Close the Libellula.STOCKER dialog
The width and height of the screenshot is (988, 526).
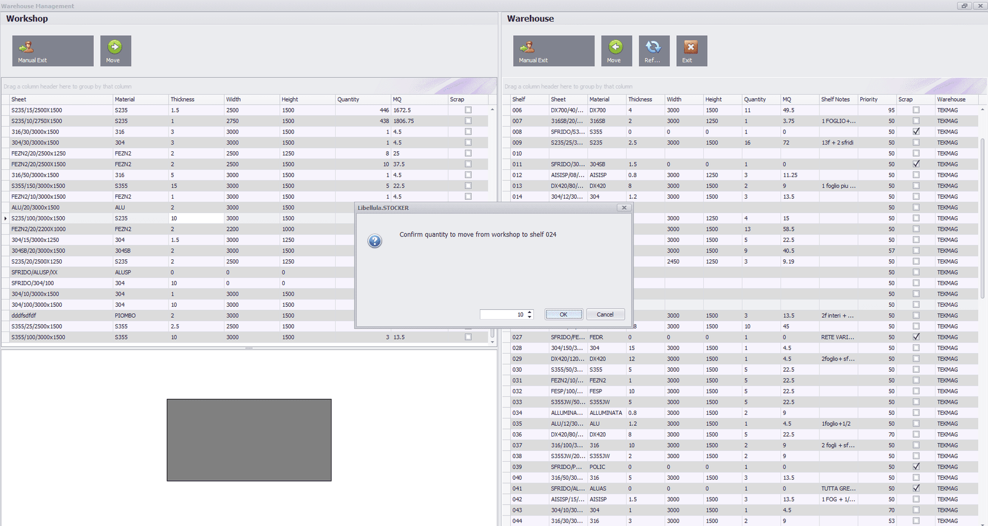[624, 208]
